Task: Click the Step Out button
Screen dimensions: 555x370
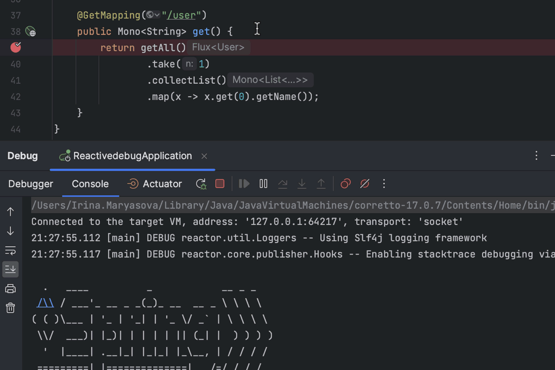Action: point(321,184)
